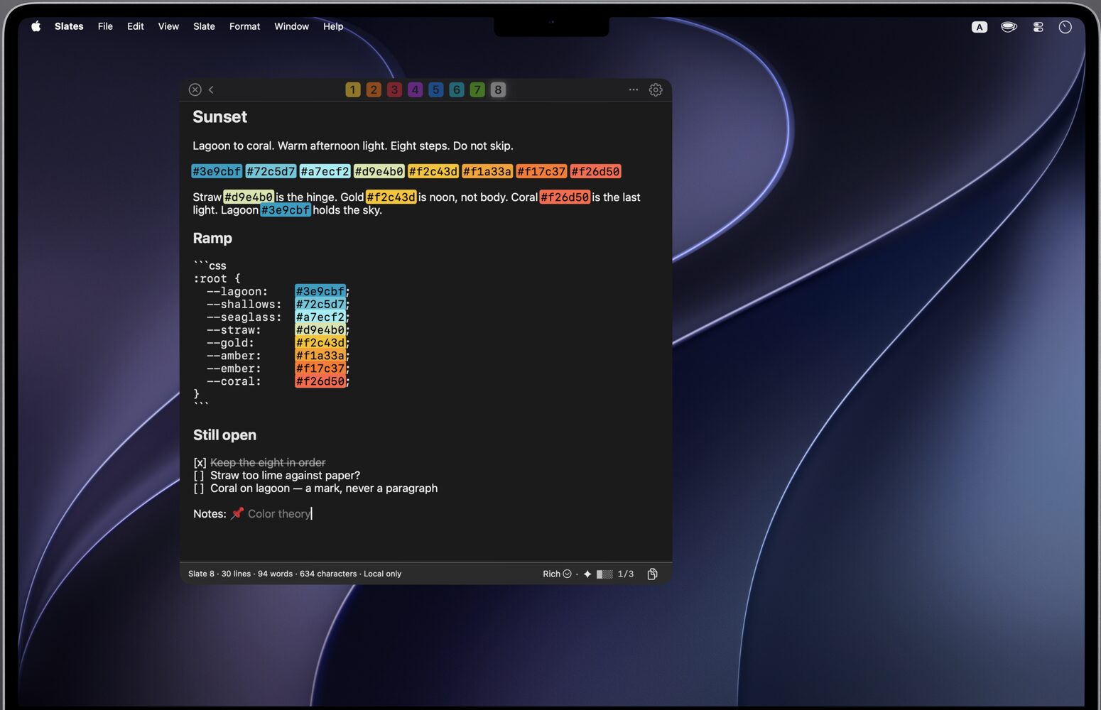This screenshot has height=710, width=1101.
Task: Click the 'Local only' status label
Action: (x=382, y=574)
